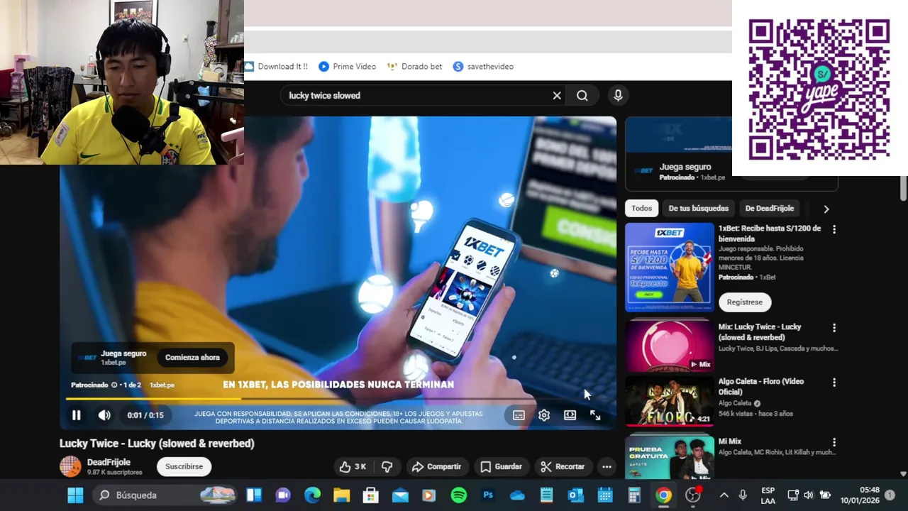
Task: Click 'Comienza ahora' ad button
Action: [x=192, y=357]
